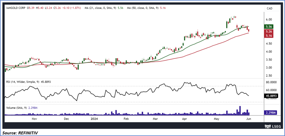This screenshot has height=136, width=285.
Task: Click the May date axis label
Action: pyautogui.click(x=216, y=119)
